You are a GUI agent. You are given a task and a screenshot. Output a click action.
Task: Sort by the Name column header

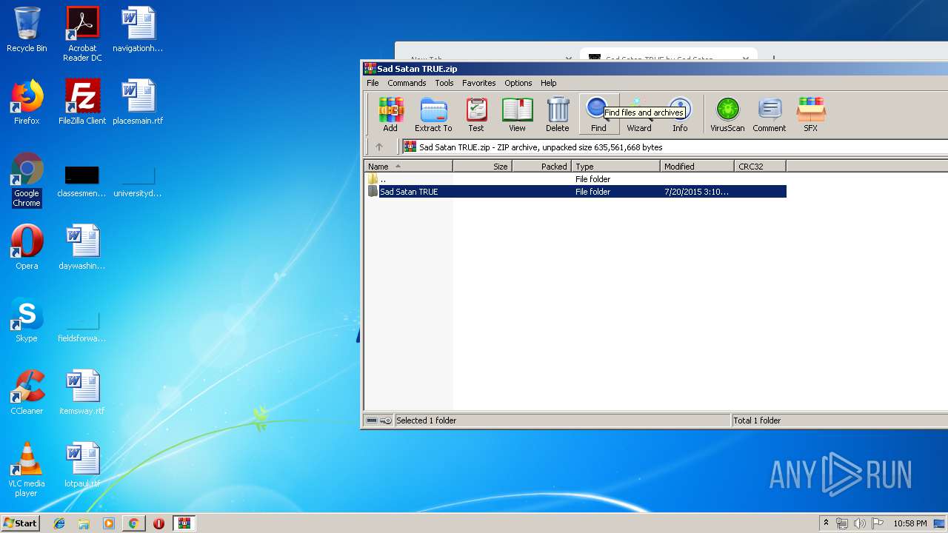[x=409, y=167]
